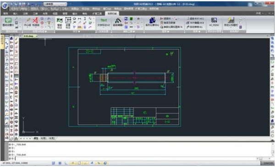Open the dropdown under 构造线

(36, 28)
